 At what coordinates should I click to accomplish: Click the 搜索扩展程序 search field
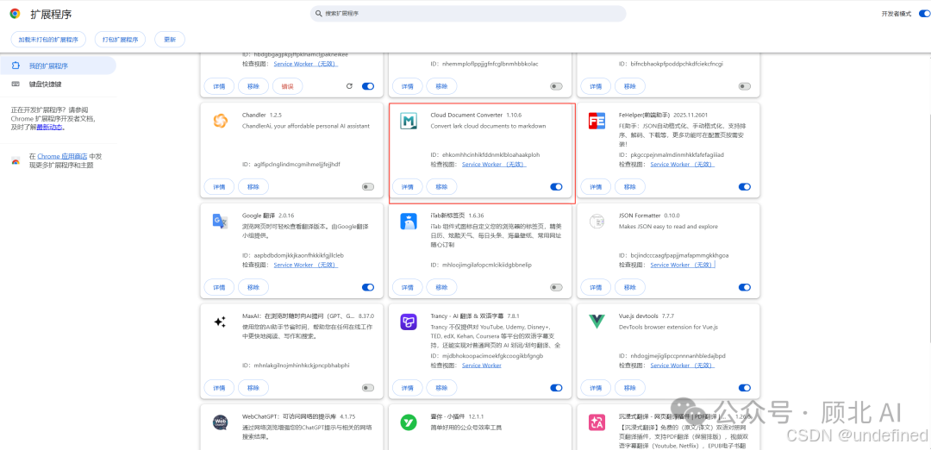click(468, 13)
